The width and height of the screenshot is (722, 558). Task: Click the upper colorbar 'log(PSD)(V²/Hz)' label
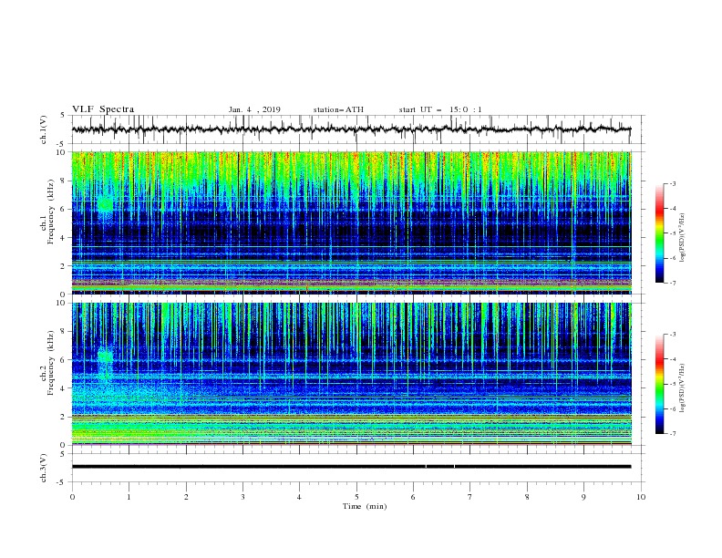click(x=683, y=238)
